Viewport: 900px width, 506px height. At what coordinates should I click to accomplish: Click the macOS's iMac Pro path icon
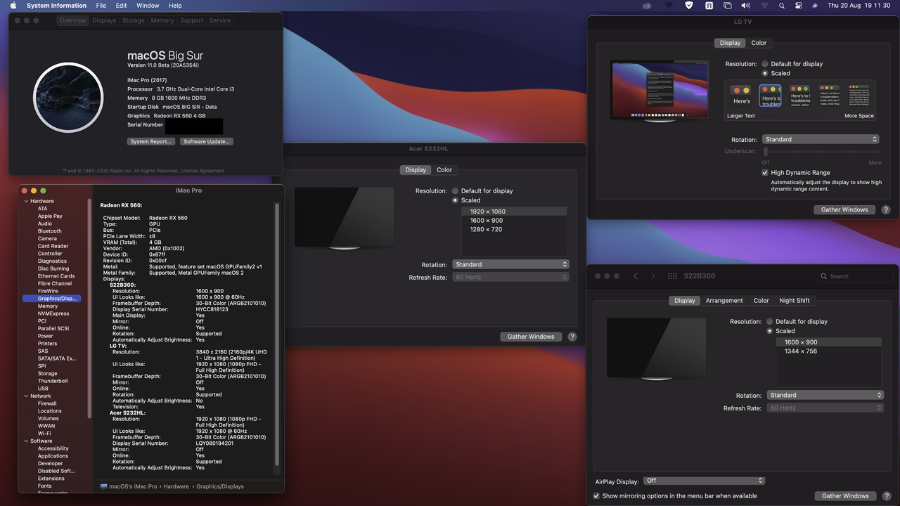coord(103,486)
